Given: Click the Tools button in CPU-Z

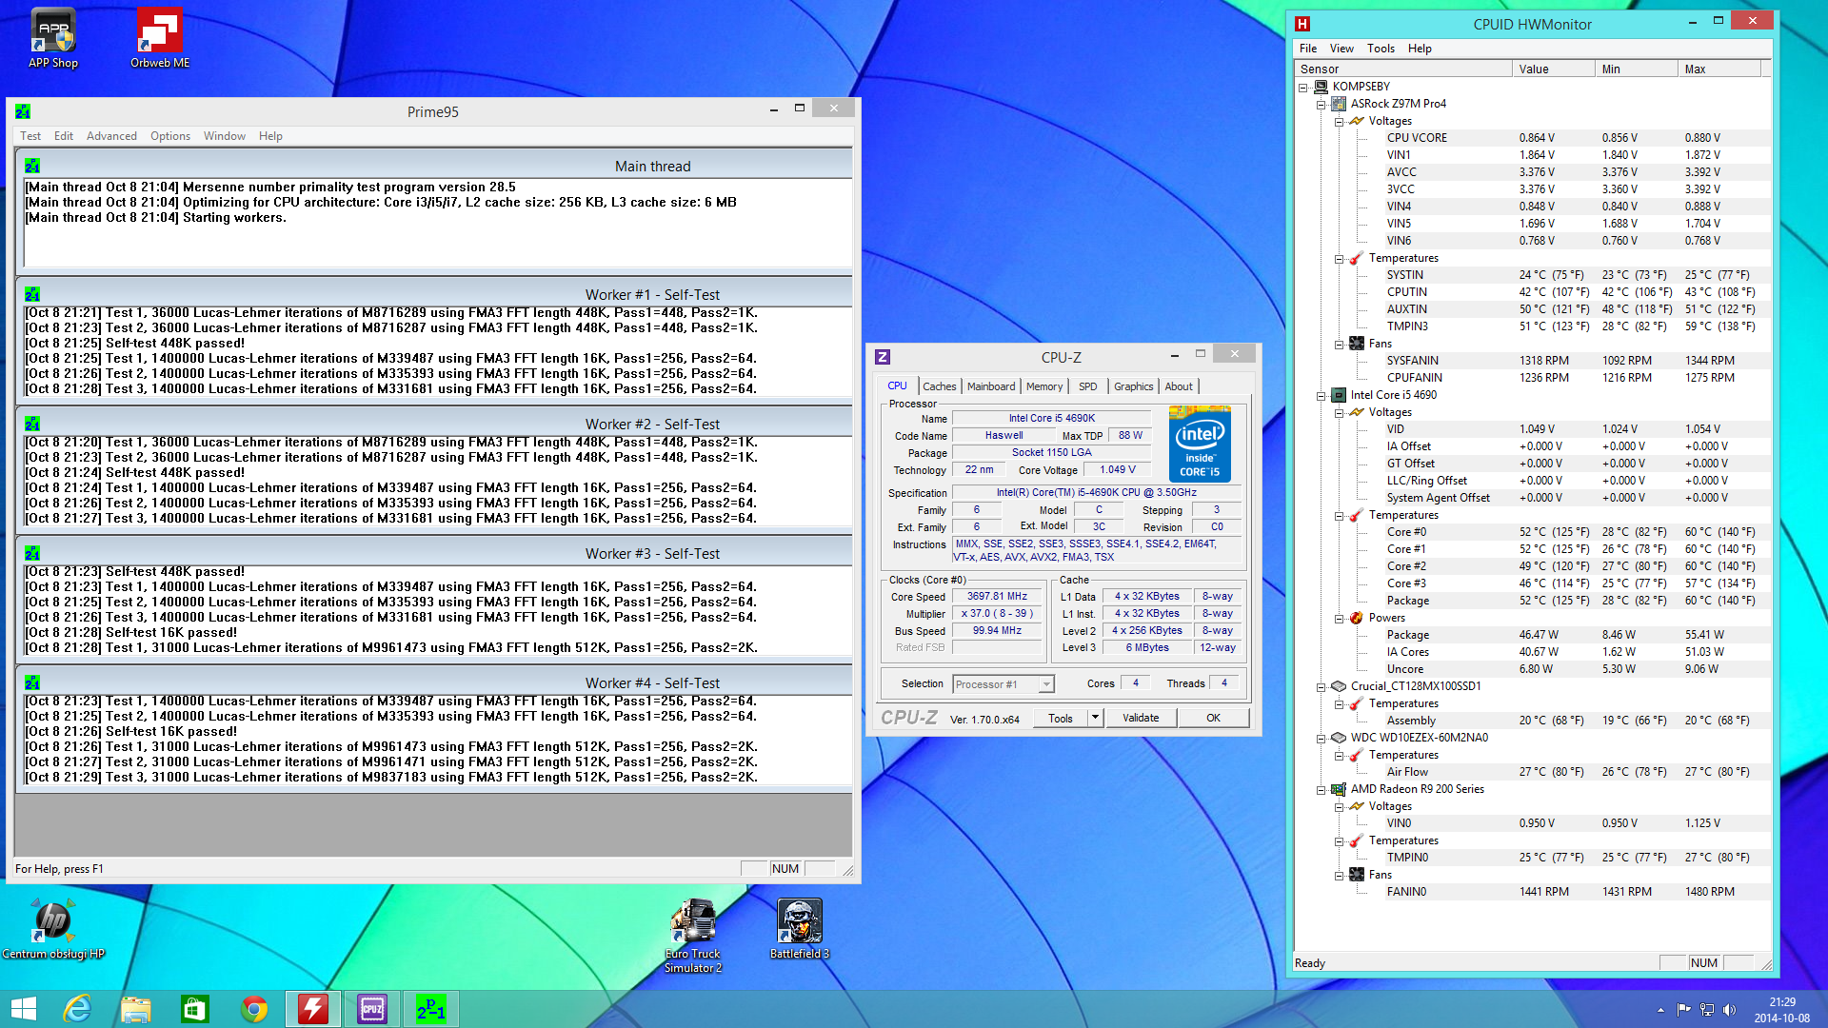Looking at the screenshot, I should tap(1061, 718).
